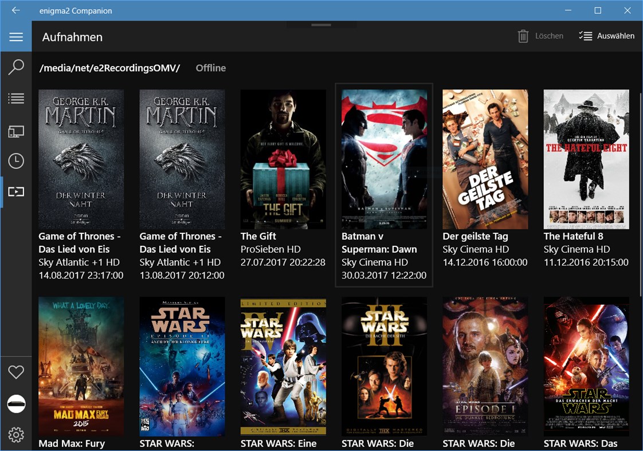The width and height of the screenshot is (643, 451).
Task: Open The Gift movie poster
Action: (283, 159)
